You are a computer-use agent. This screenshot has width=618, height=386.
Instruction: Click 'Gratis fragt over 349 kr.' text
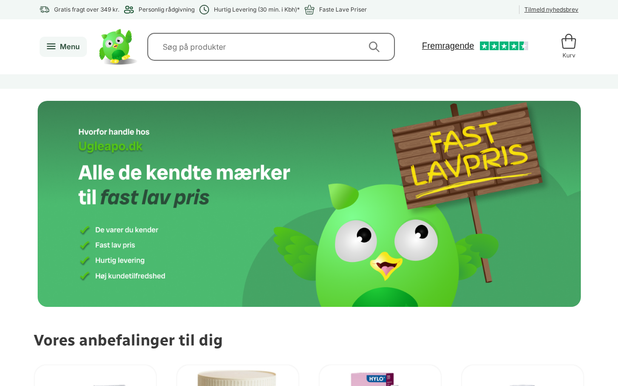tap(86, 10)
